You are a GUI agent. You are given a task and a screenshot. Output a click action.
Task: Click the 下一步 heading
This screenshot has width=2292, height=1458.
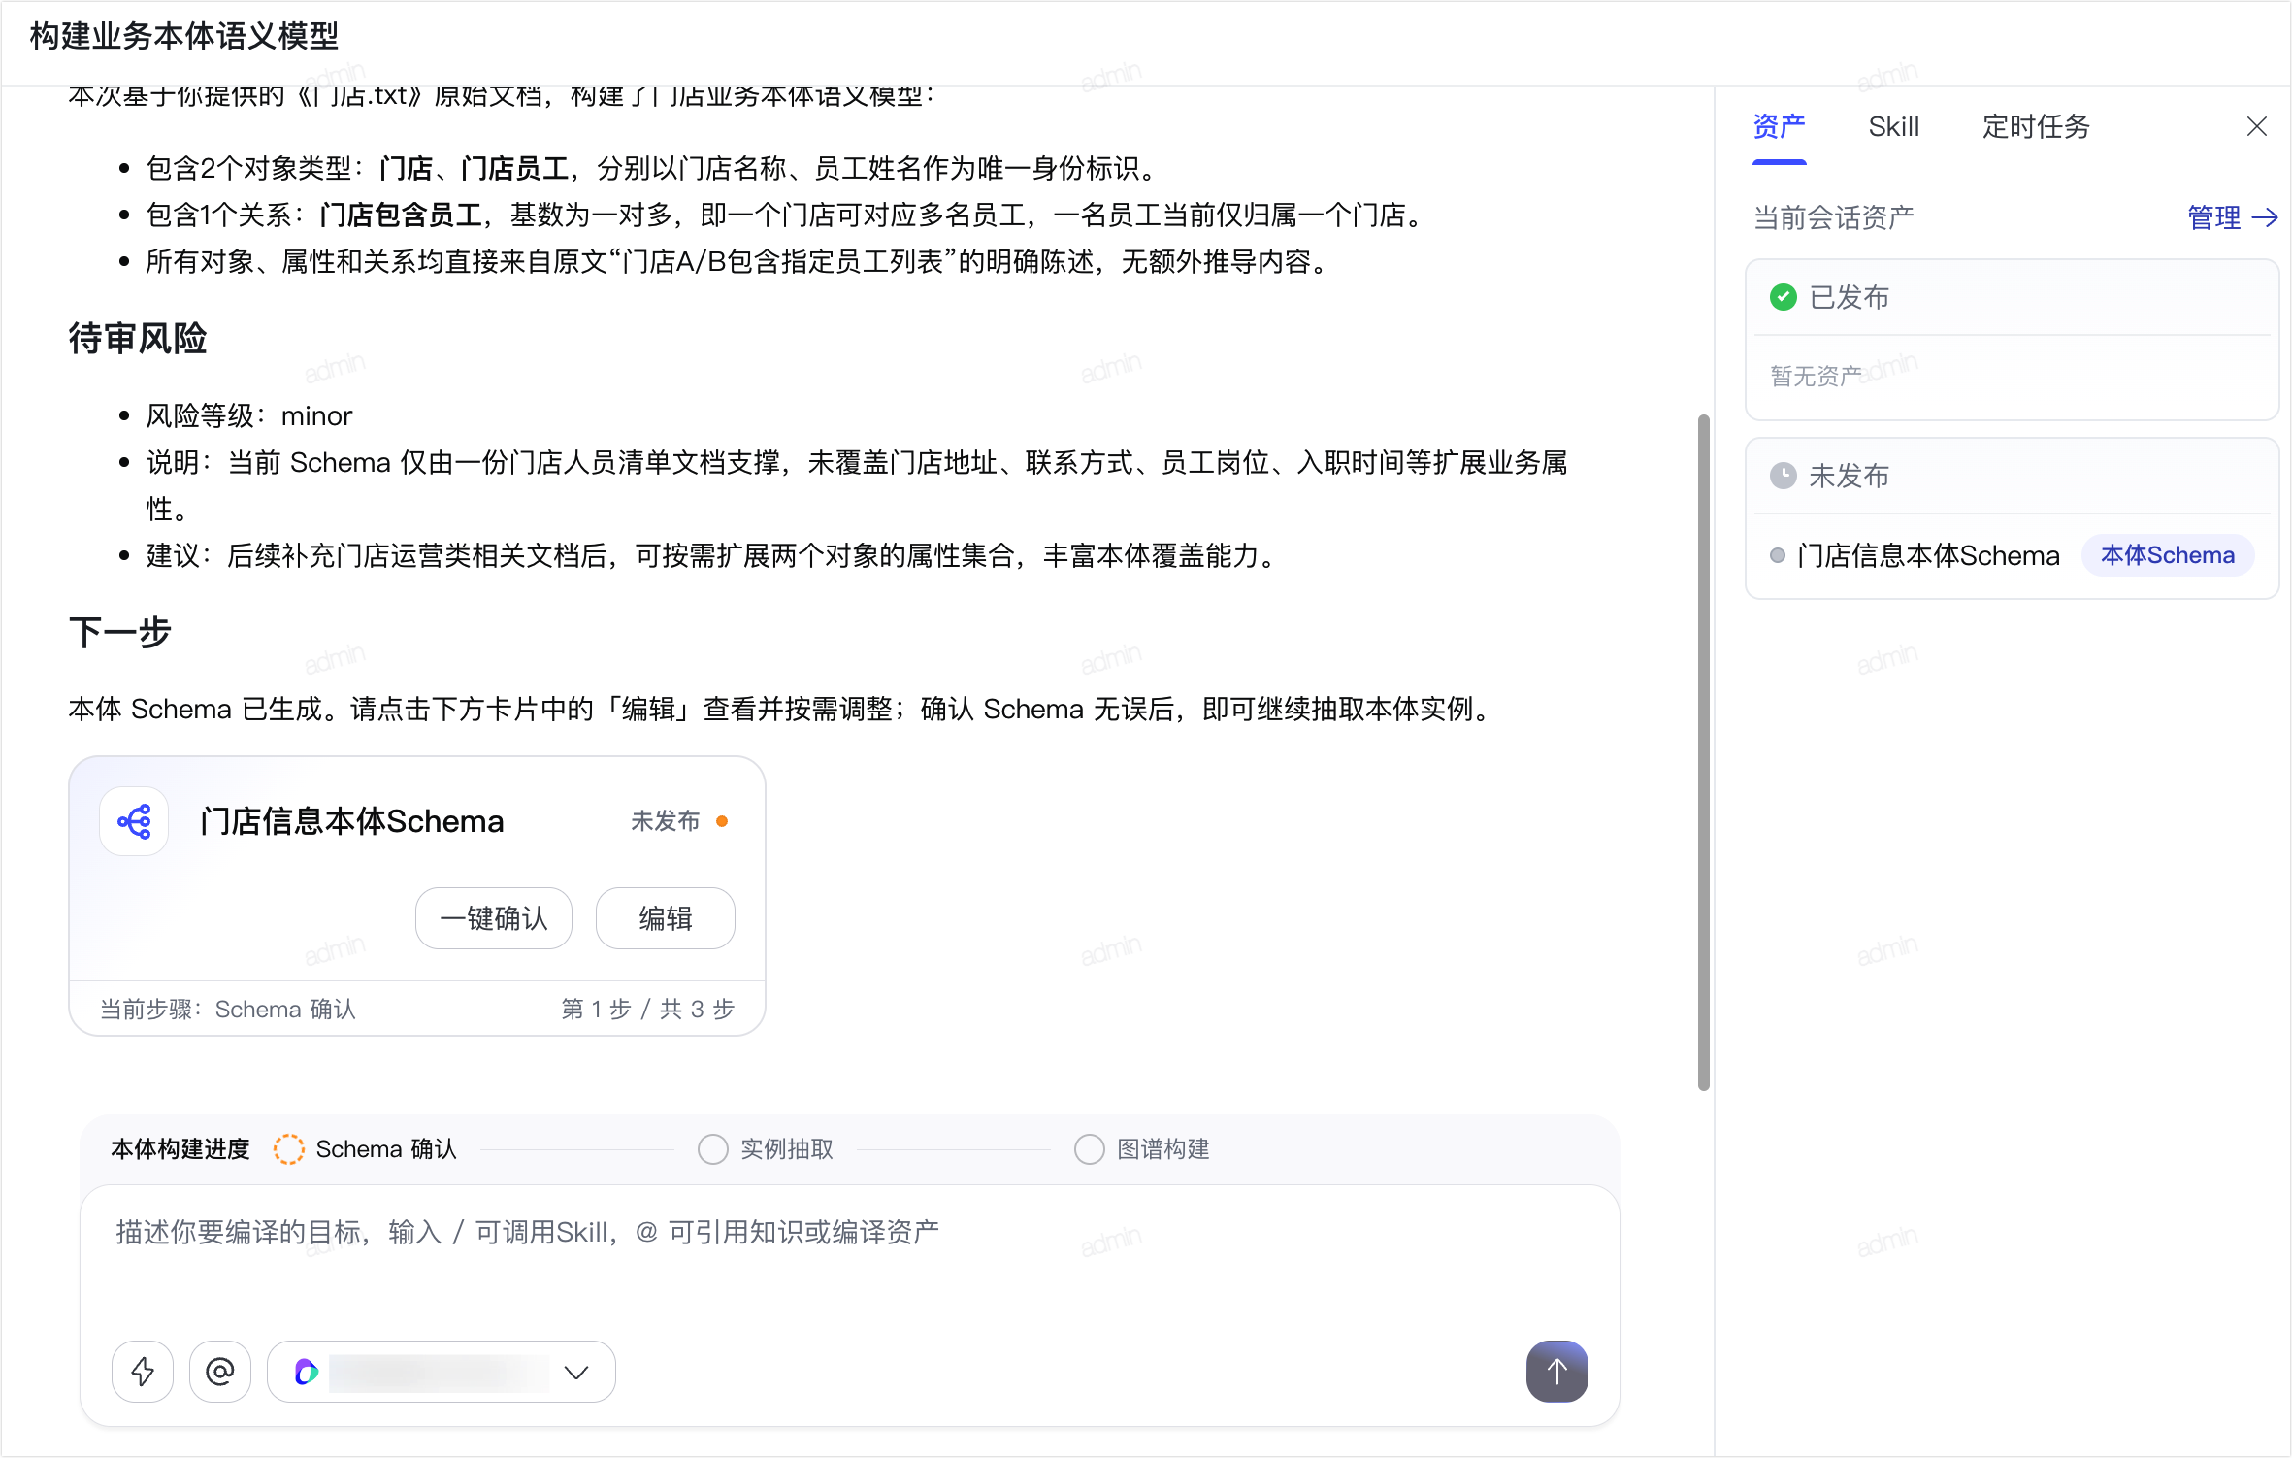[x=120, y=633]
